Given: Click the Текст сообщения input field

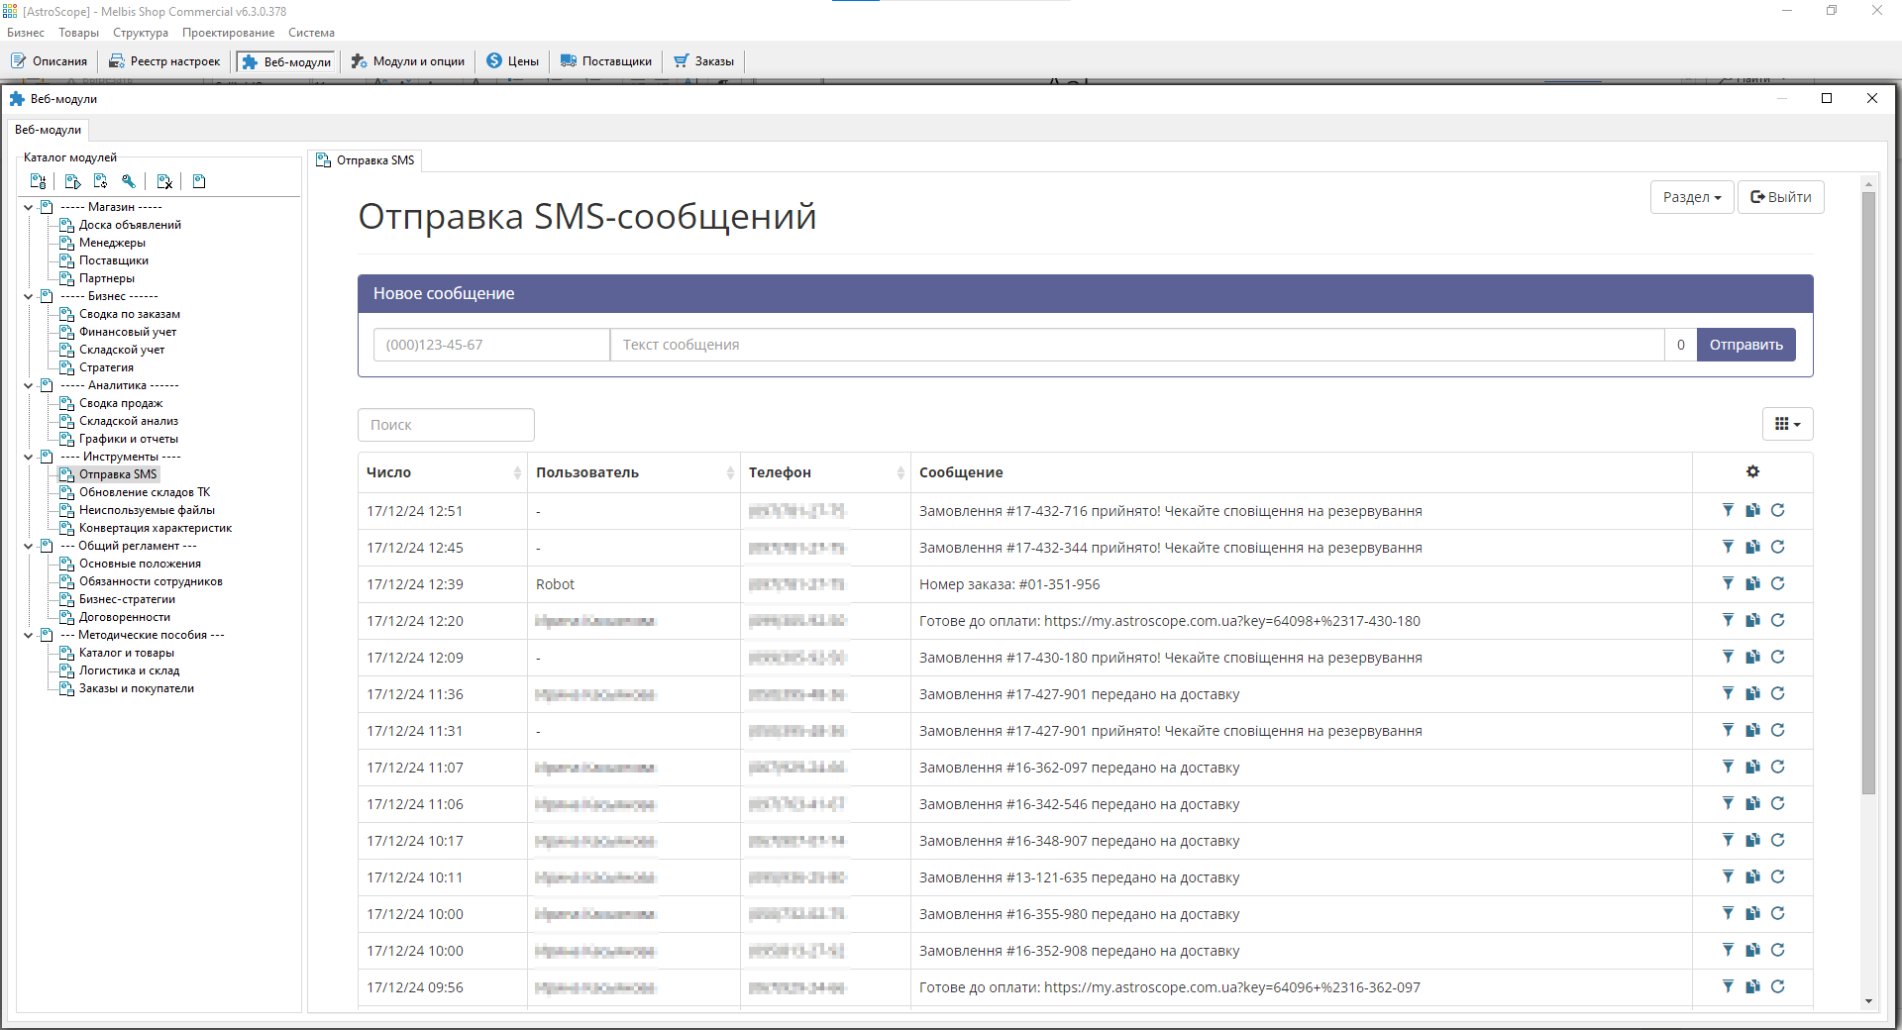Looking at the screenshot, I should [1136, 345].
